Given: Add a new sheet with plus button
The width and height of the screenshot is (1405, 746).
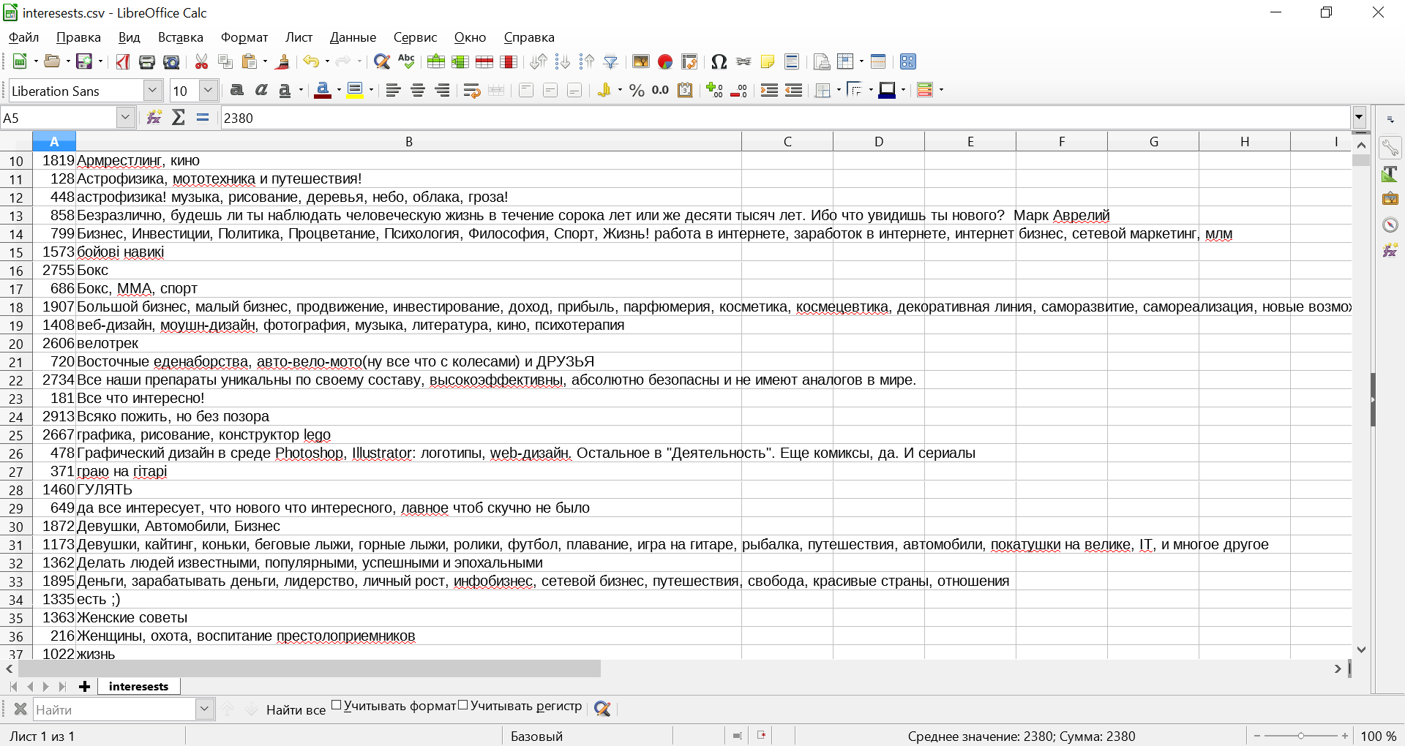Looking at the screenshot, I should 84,686.
